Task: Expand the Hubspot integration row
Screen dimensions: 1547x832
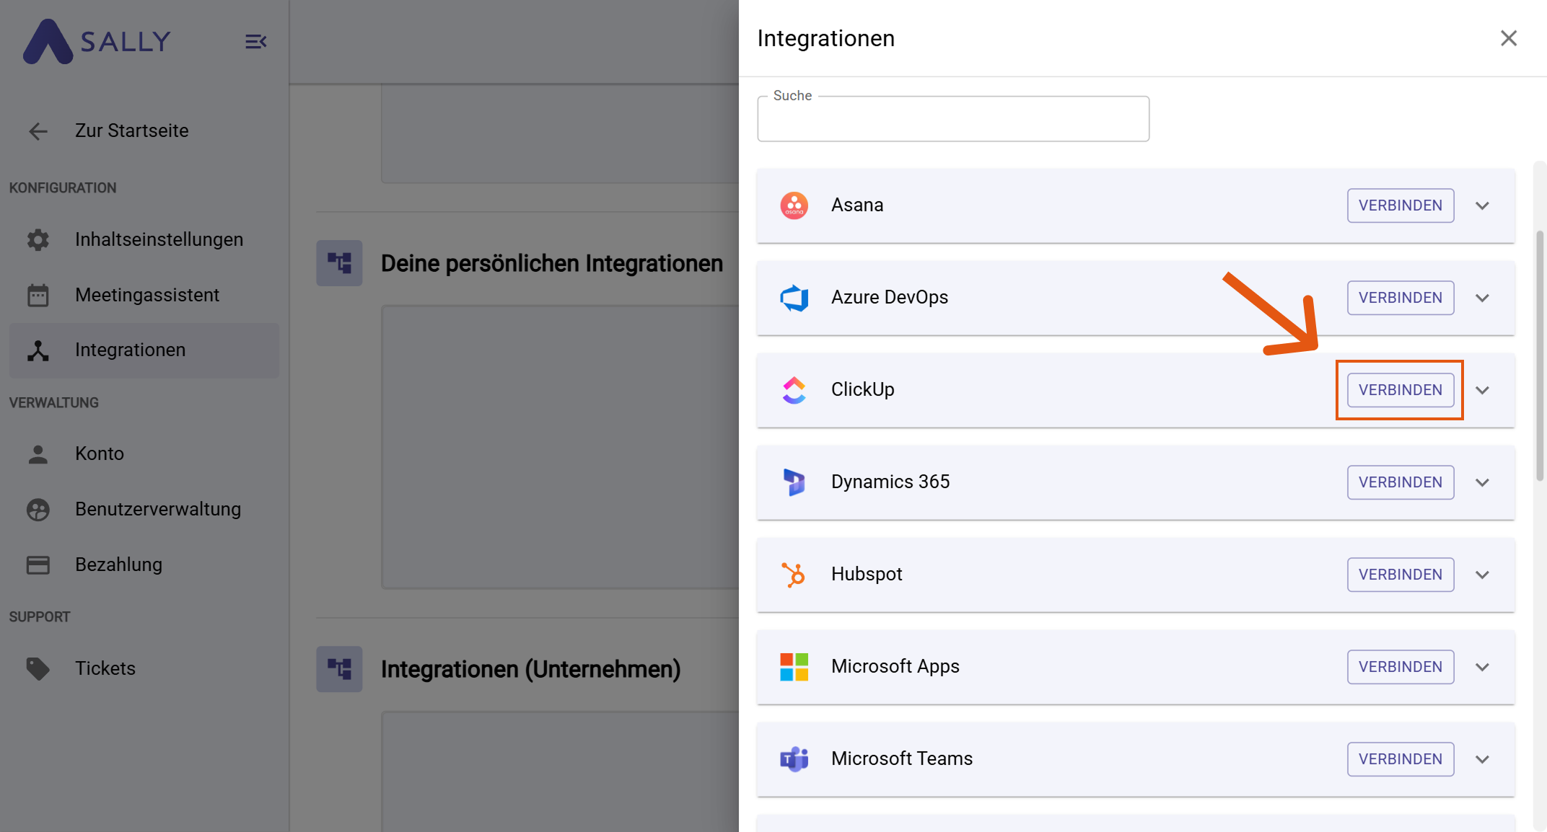Action: coord(1483,575)
